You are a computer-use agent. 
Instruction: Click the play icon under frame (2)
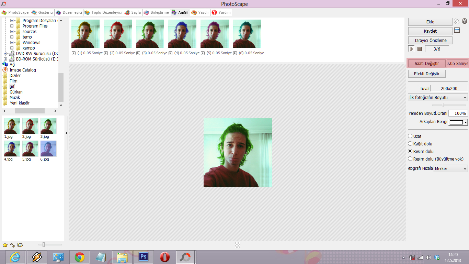pyautogui.click(x=106, y=53)
